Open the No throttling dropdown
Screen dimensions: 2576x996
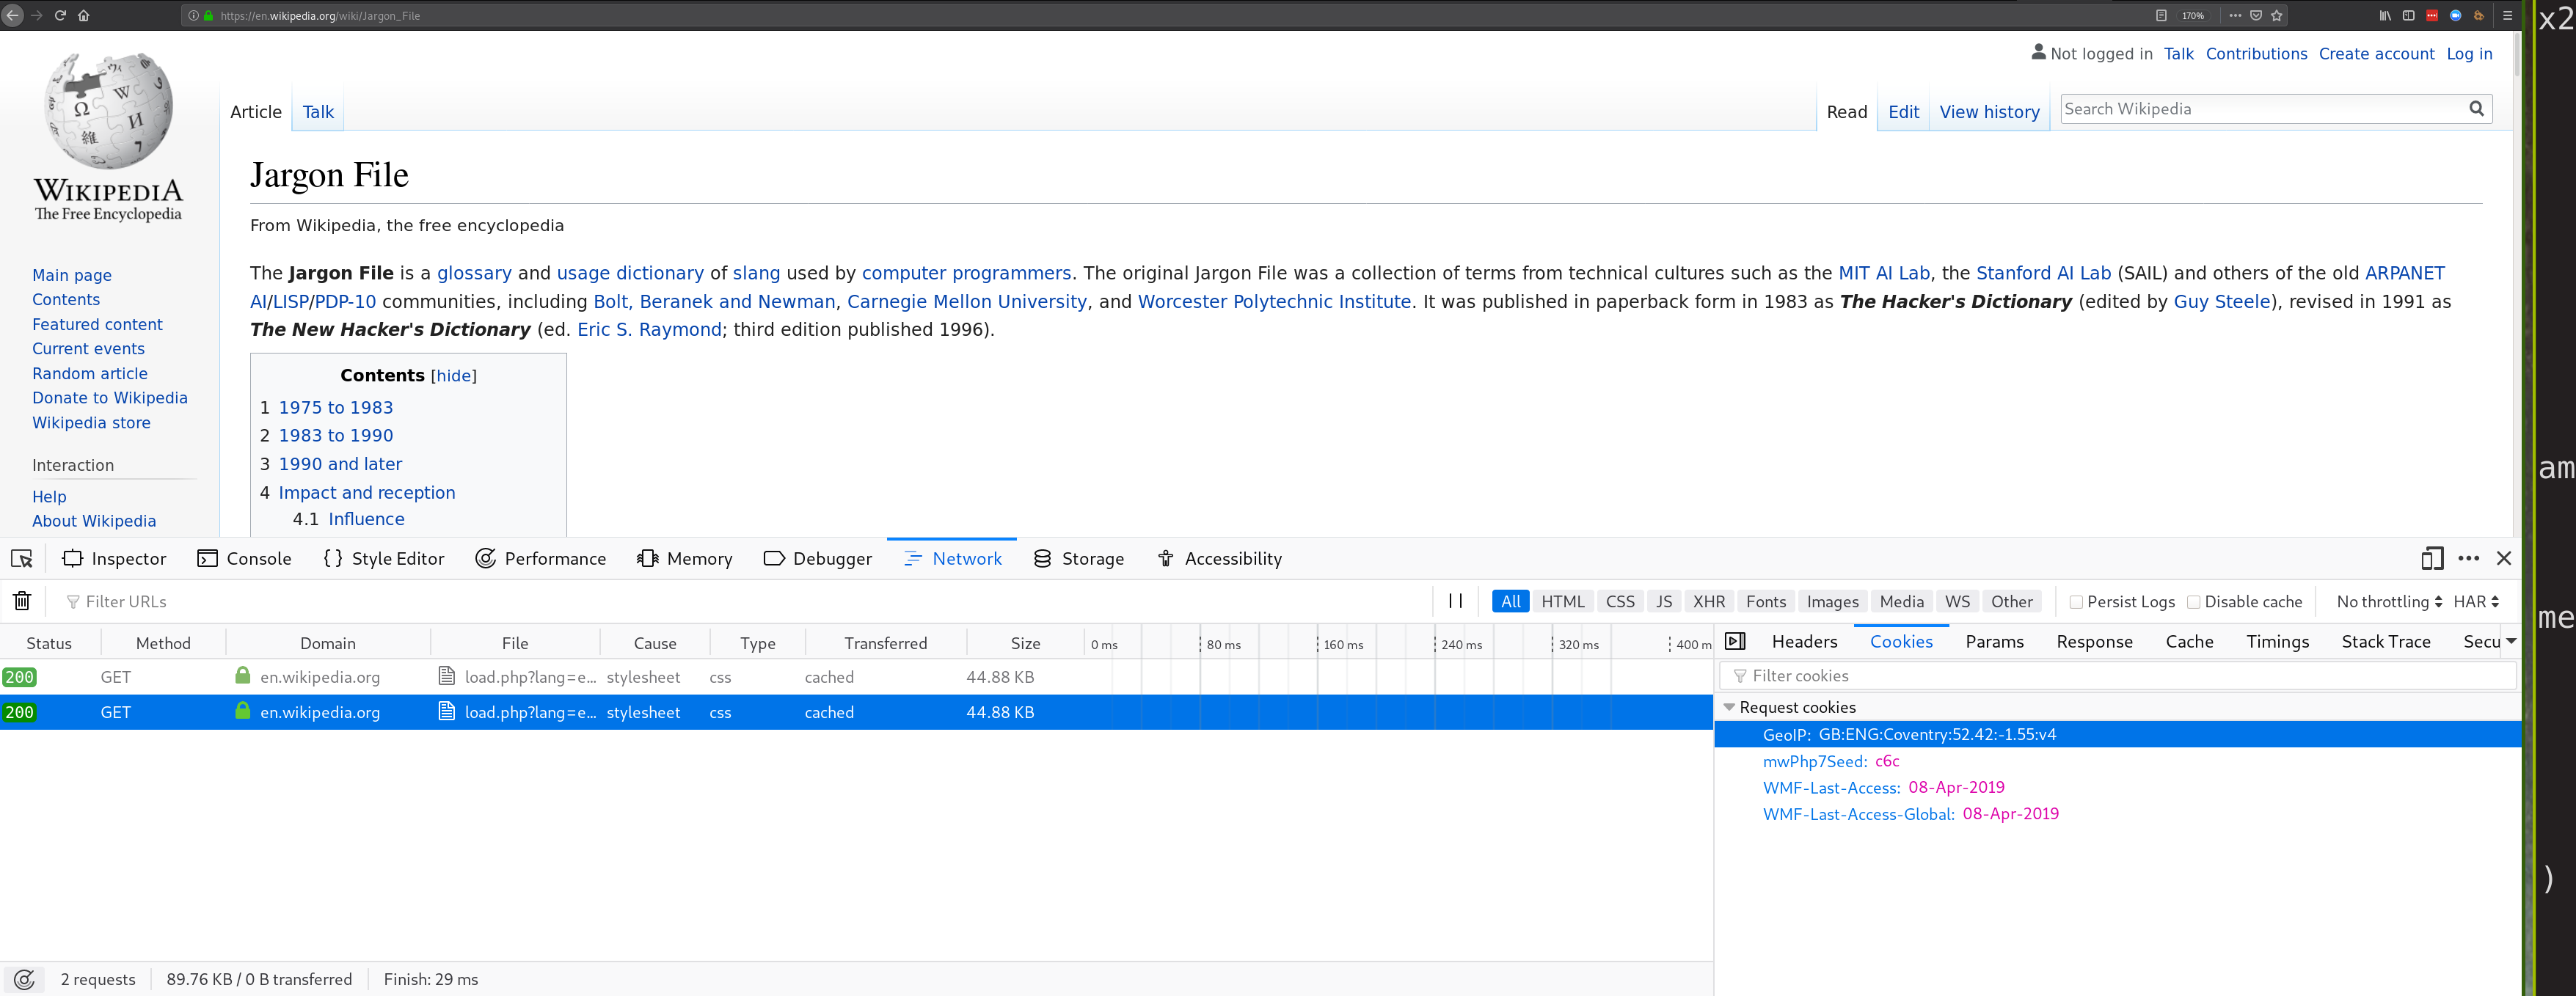(x=2388, y=602)
